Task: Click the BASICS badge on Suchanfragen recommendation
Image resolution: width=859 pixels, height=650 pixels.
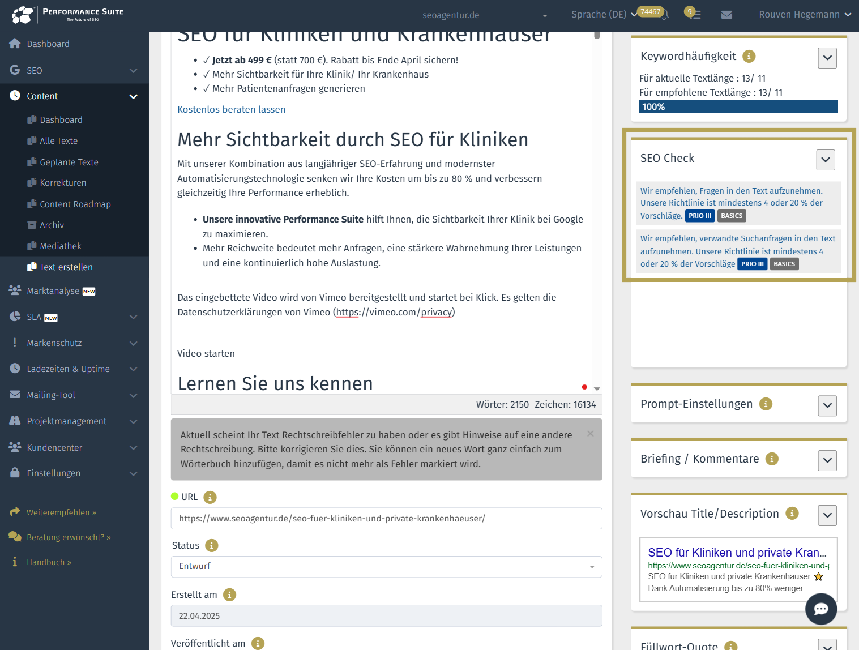Action: tap(784, 264)
